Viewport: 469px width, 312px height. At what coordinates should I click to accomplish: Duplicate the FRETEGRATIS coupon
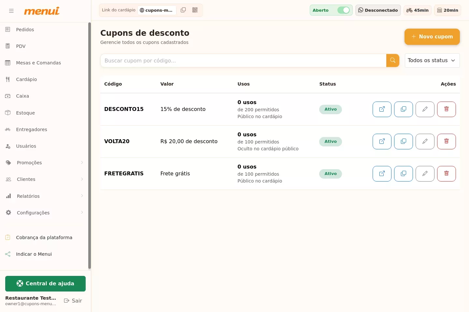404,174
